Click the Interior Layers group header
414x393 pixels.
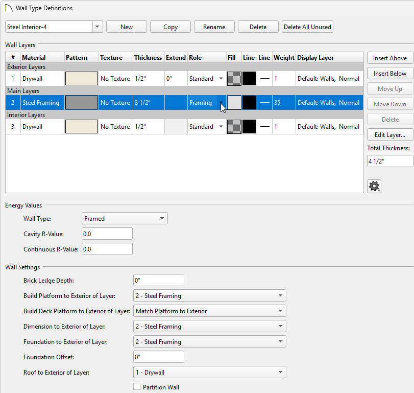click(184, 115)
